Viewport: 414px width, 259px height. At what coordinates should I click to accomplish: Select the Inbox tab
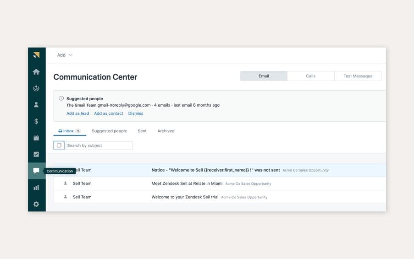[69, 131]
